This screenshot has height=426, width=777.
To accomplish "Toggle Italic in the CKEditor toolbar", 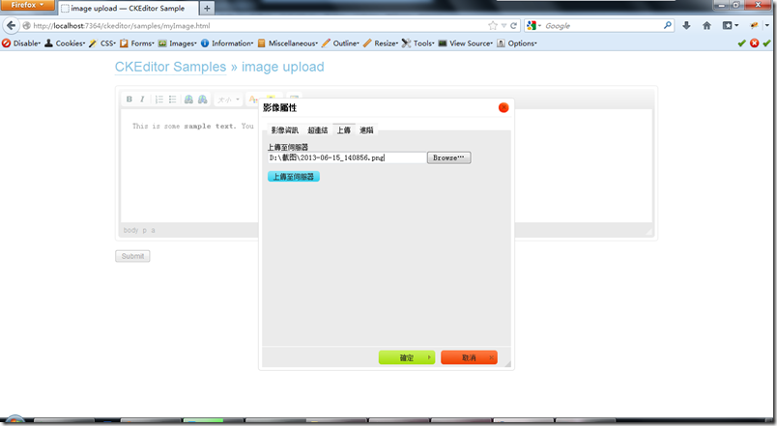I will (142, 99).
